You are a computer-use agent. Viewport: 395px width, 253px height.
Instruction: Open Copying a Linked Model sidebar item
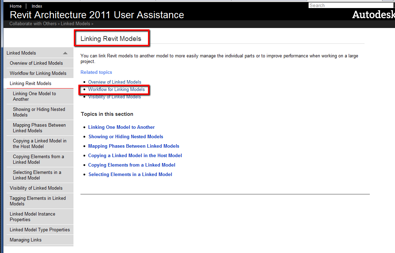pos(40,143)
